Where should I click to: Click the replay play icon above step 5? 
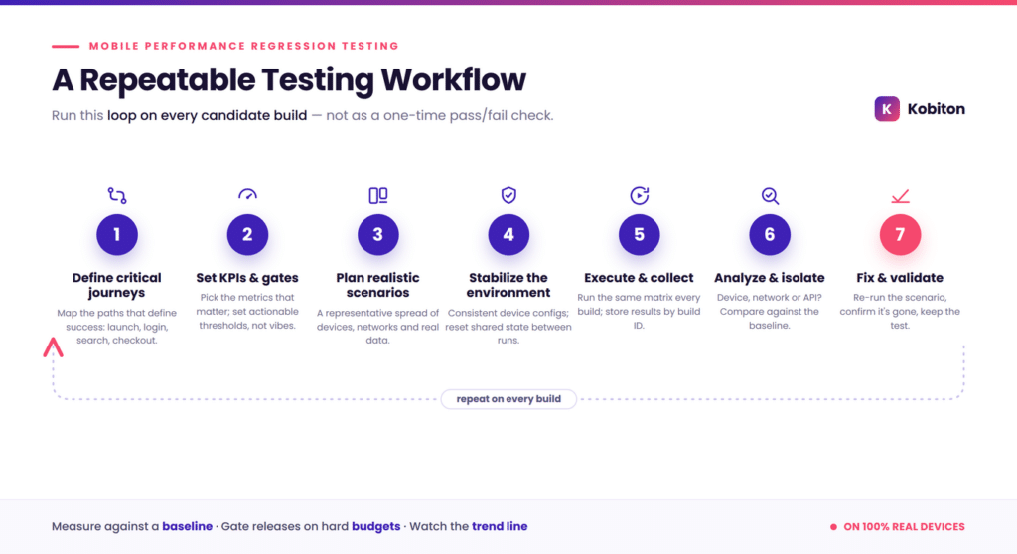[639, 195]
